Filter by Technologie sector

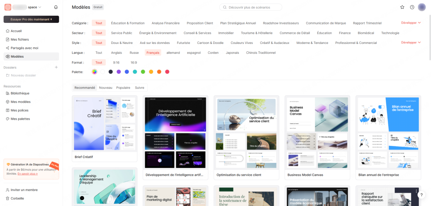[390, 33]
